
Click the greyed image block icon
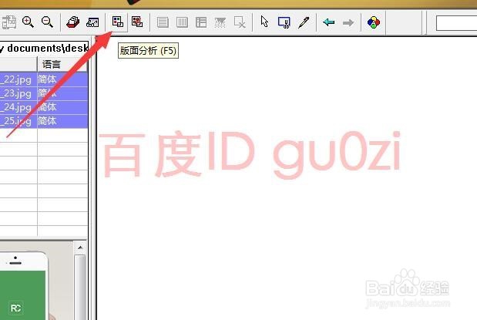point(220,22)
